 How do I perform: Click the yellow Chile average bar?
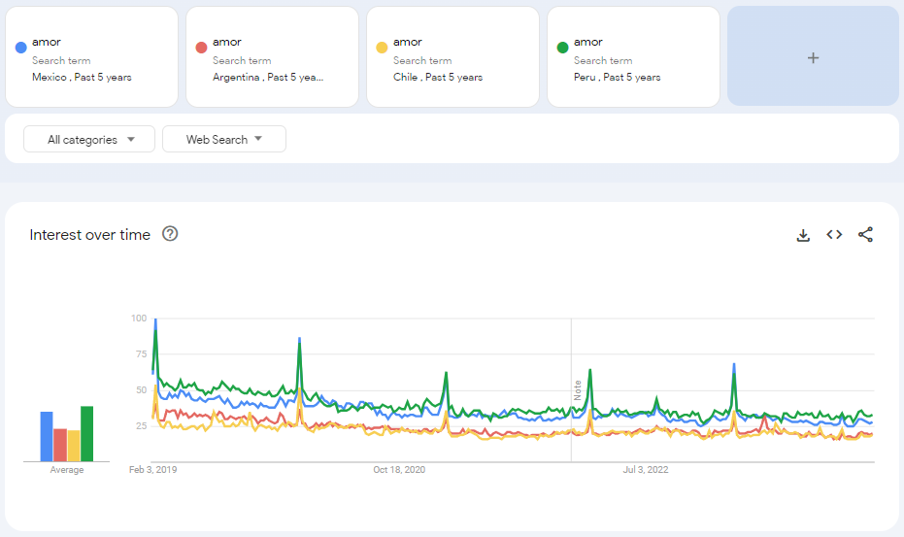[x=74, y=446]
